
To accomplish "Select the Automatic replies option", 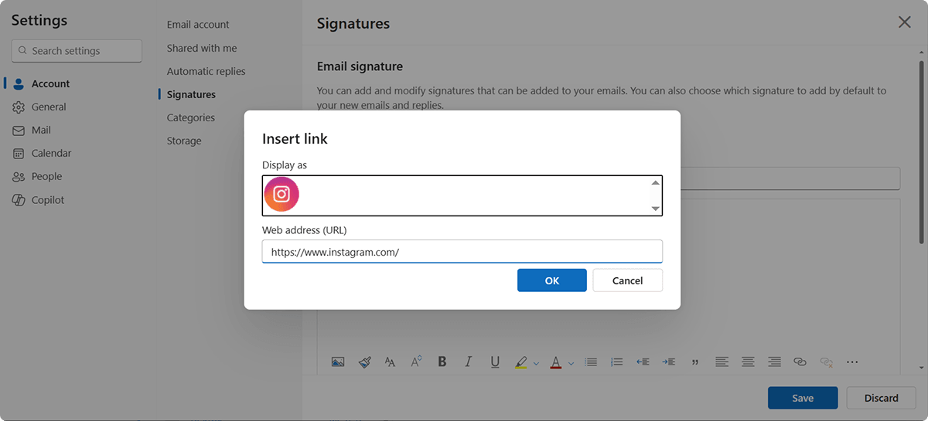I will 206,71.
